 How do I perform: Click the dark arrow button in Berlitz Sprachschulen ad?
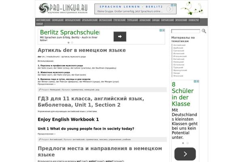(x=120, y=36)
